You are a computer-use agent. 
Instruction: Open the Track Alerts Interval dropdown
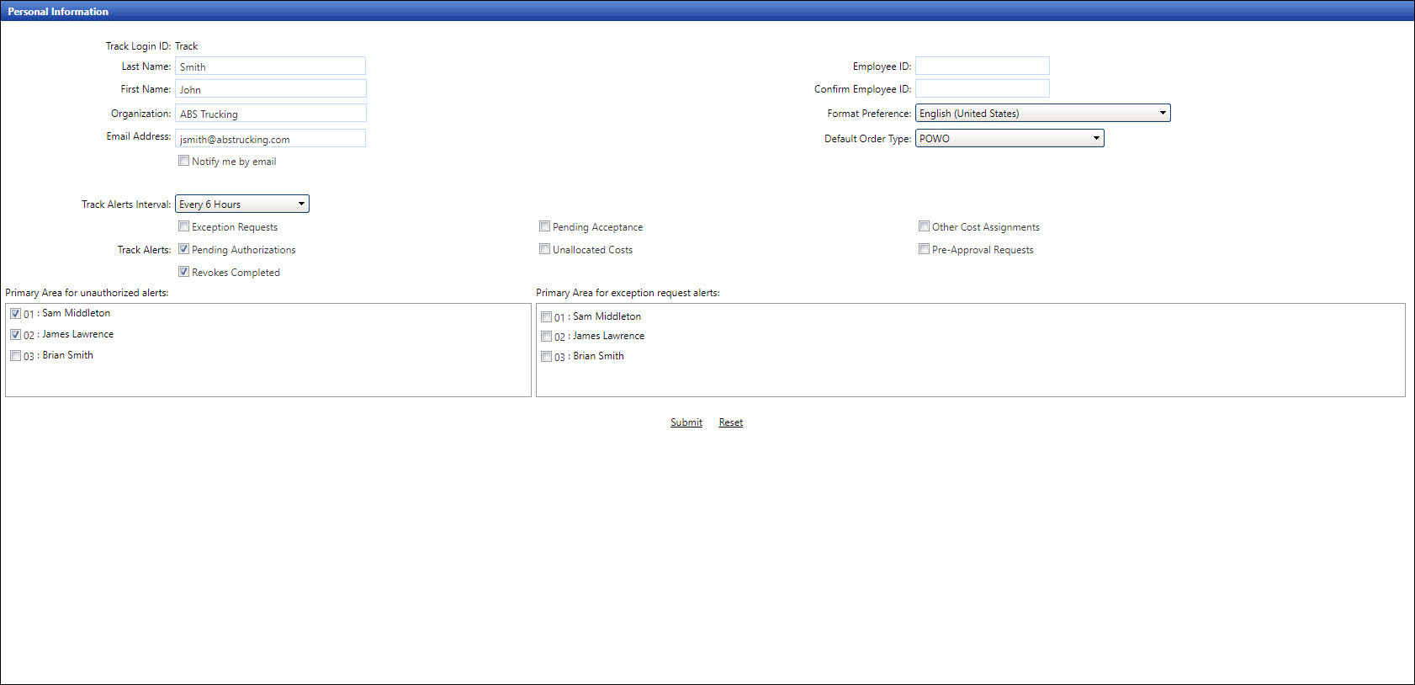[242, 204]
